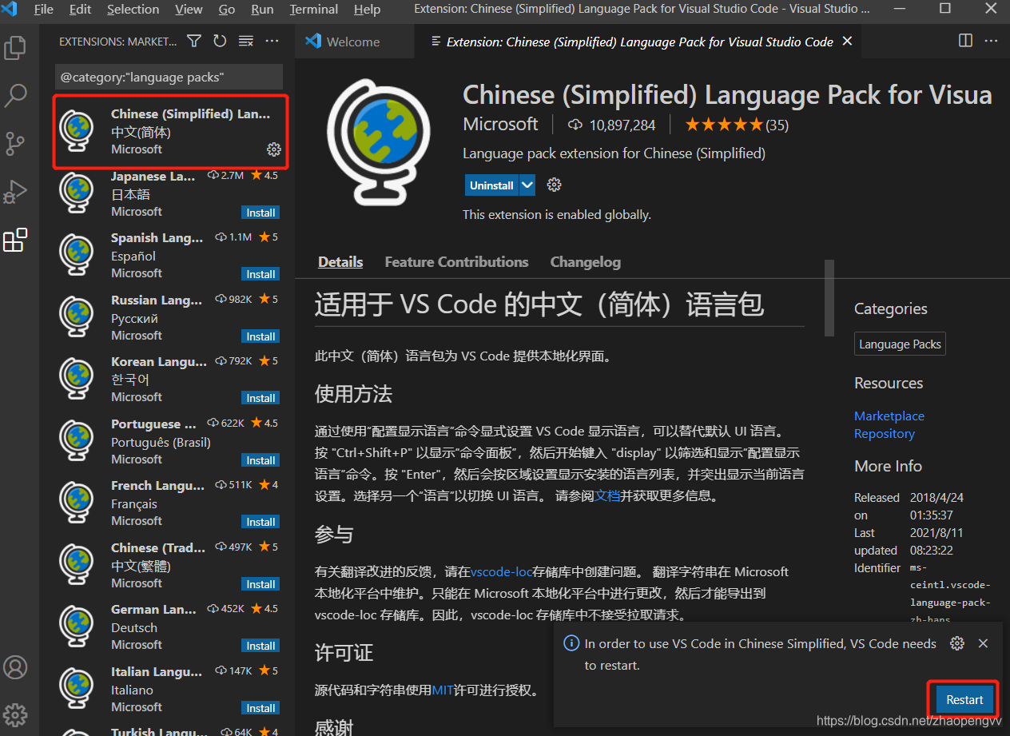This screenshot has height=736, width=1010.
Task: Click the filter extensions icon
Action: (x=194, y=41)
